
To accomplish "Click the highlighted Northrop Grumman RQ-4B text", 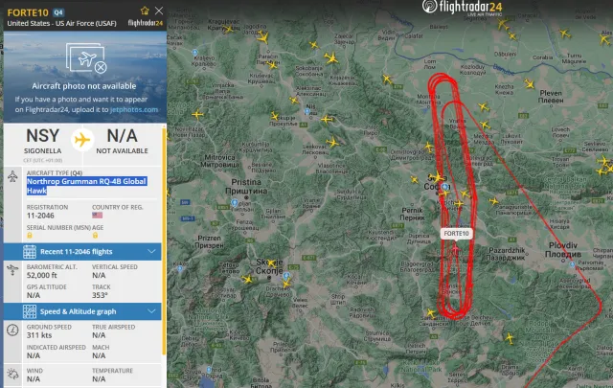I will point(86,186).
